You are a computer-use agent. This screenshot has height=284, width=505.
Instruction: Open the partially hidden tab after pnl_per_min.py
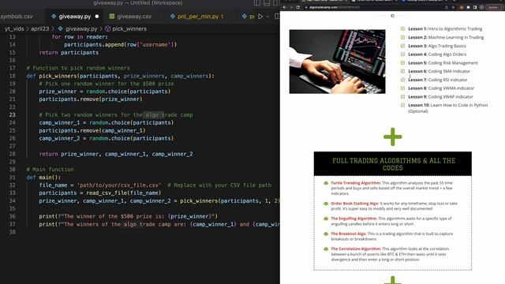point(247,16)
